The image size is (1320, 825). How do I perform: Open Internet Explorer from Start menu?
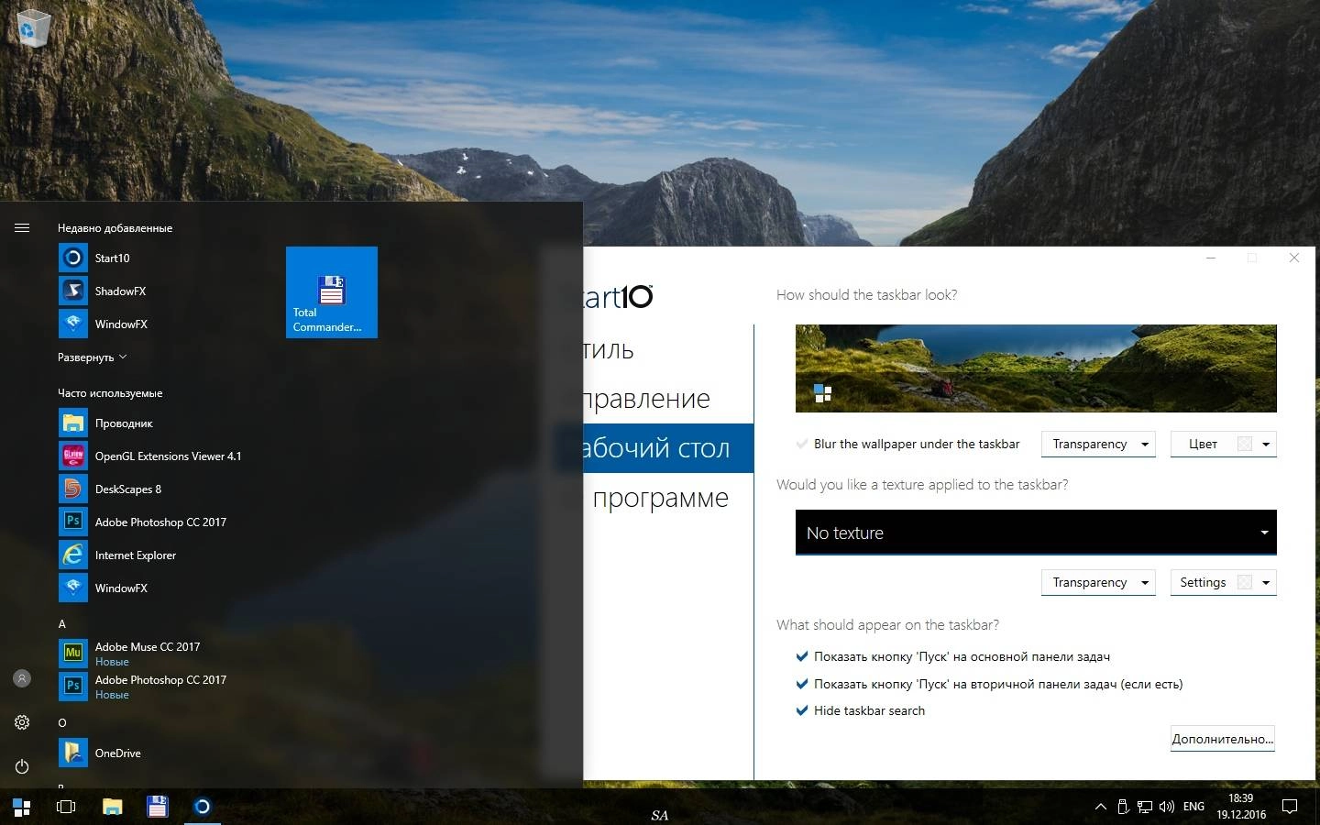(117, 555)
